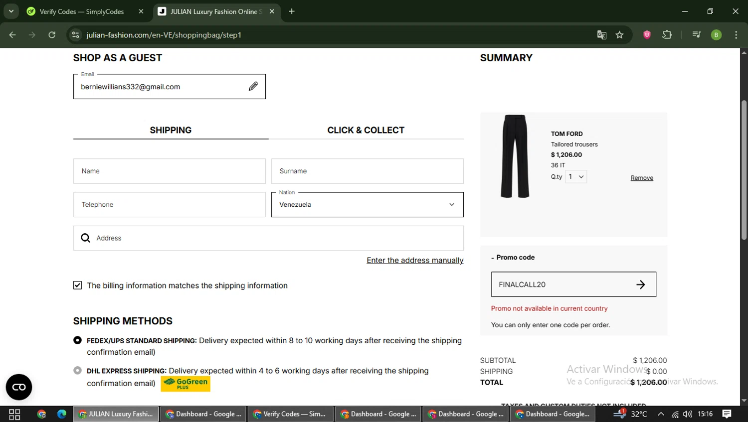Click the Promo not available error message
The width and height of the screenshot is (748, 422).
(x=549, y=308)
